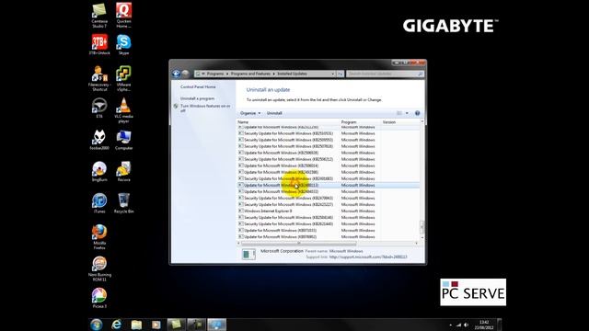
Task: Select Update for Microsoft Windows (KB2484033)
Action: click(x=329, y=191)
